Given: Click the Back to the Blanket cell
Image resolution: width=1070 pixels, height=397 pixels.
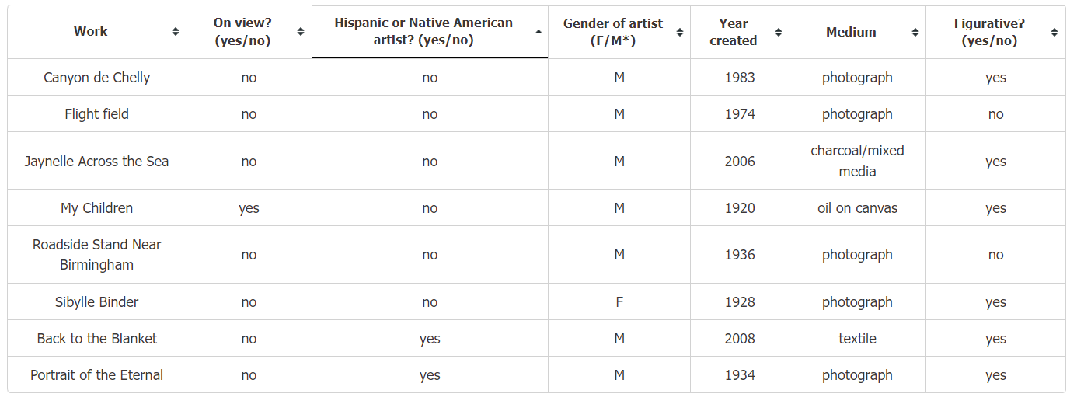Looking at the screenshot, I should pyautogui.click(x=97, y=339).
